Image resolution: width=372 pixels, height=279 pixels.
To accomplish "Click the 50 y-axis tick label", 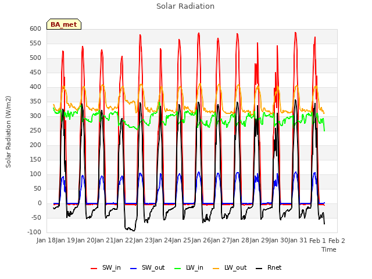I will click(37, 188).
